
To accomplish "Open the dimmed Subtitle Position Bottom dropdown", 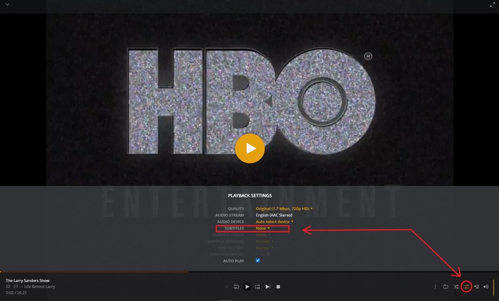I will [x=264, y=241].
